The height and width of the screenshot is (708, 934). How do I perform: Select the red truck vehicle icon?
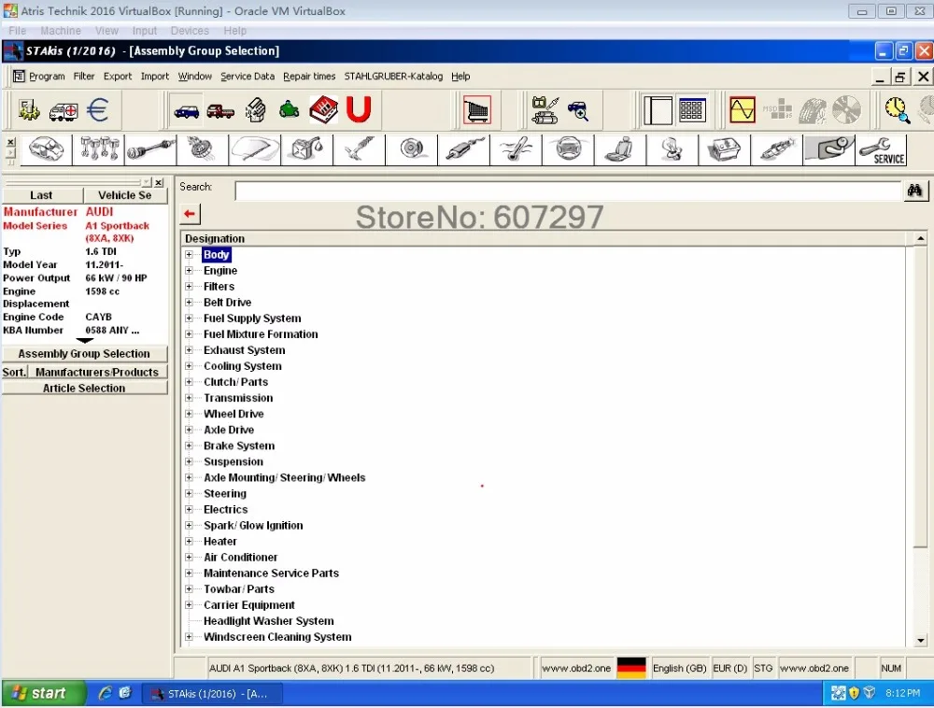pyautogui.click(x=220, y=111)
